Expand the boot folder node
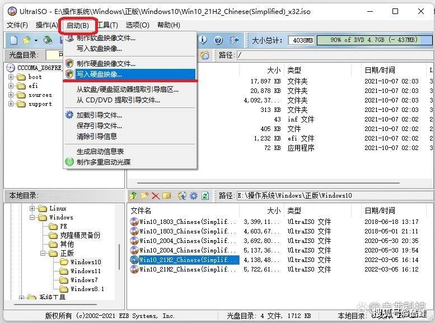Image resolution: width=435 pixels, height=323 pixels. (x=11, y=77)
